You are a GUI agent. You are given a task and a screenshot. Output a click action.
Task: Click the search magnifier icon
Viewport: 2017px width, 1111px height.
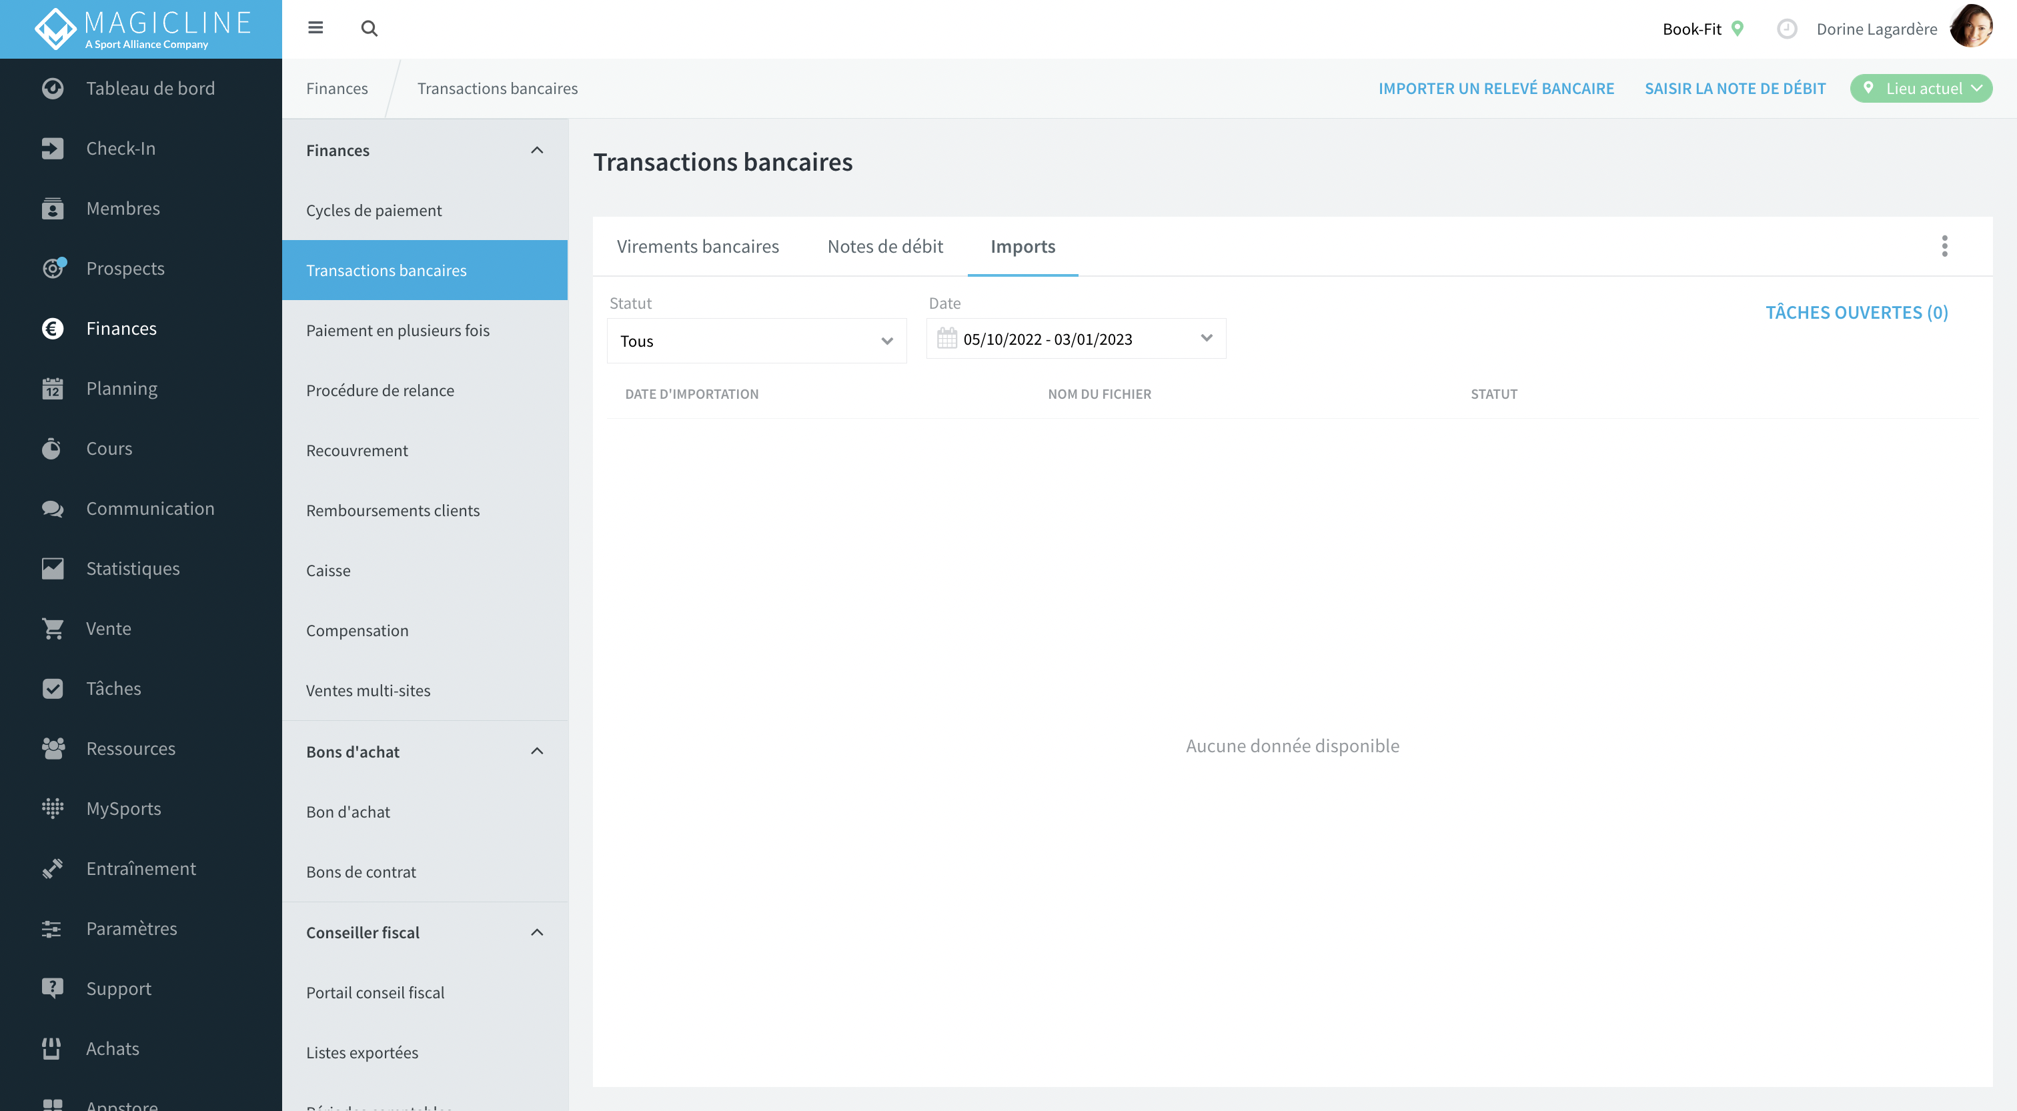pos(369,28)
